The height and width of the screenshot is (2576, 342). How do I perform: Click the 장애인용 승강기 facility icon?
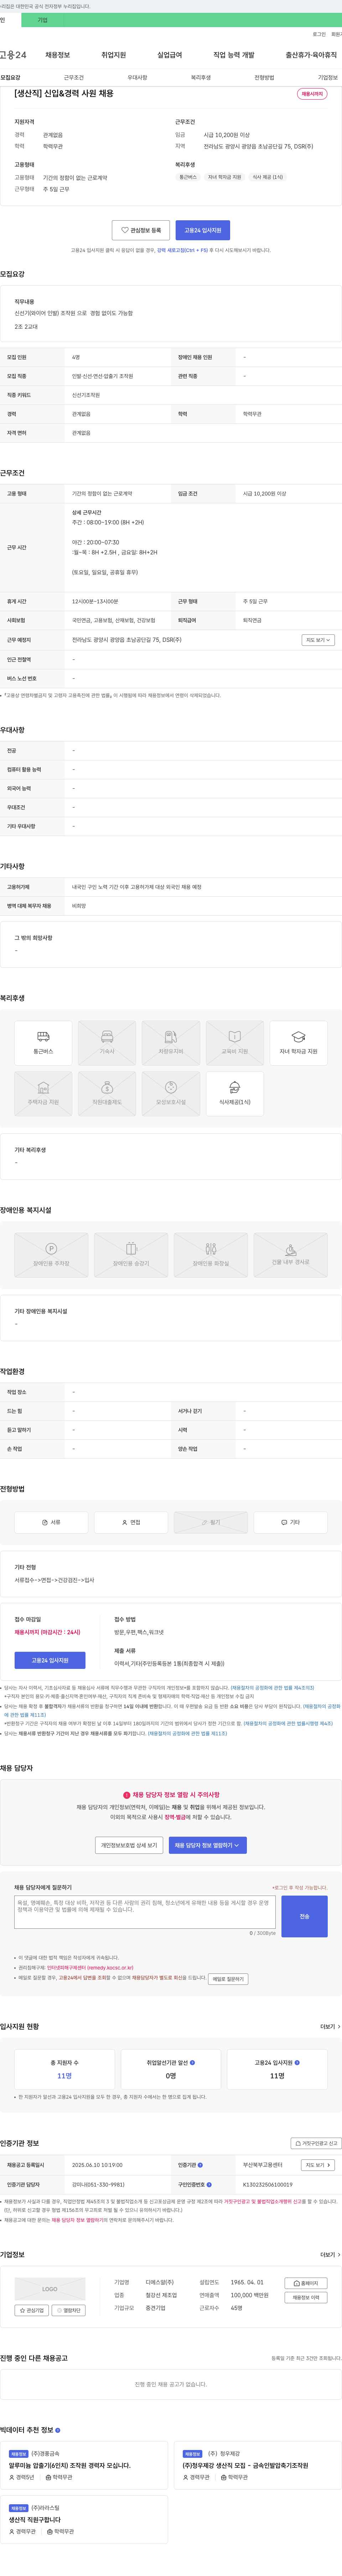pos(131,1255)
